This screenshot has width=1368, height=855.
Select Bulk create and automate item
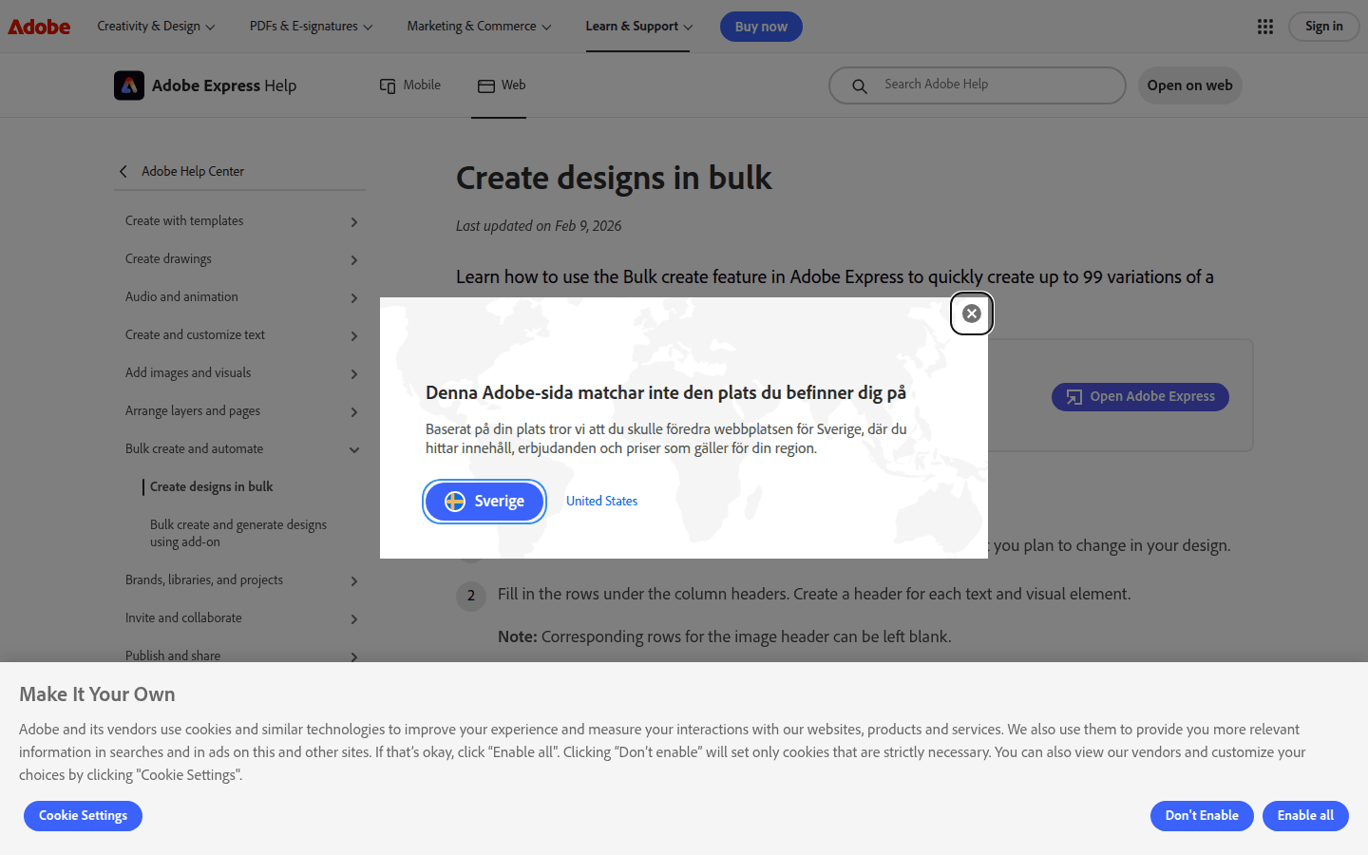[194, 449]
